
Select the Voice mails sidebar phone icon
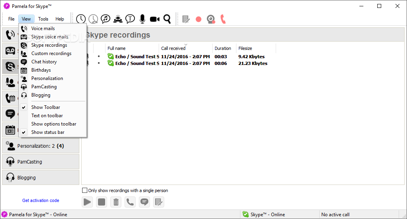[10, 35]
